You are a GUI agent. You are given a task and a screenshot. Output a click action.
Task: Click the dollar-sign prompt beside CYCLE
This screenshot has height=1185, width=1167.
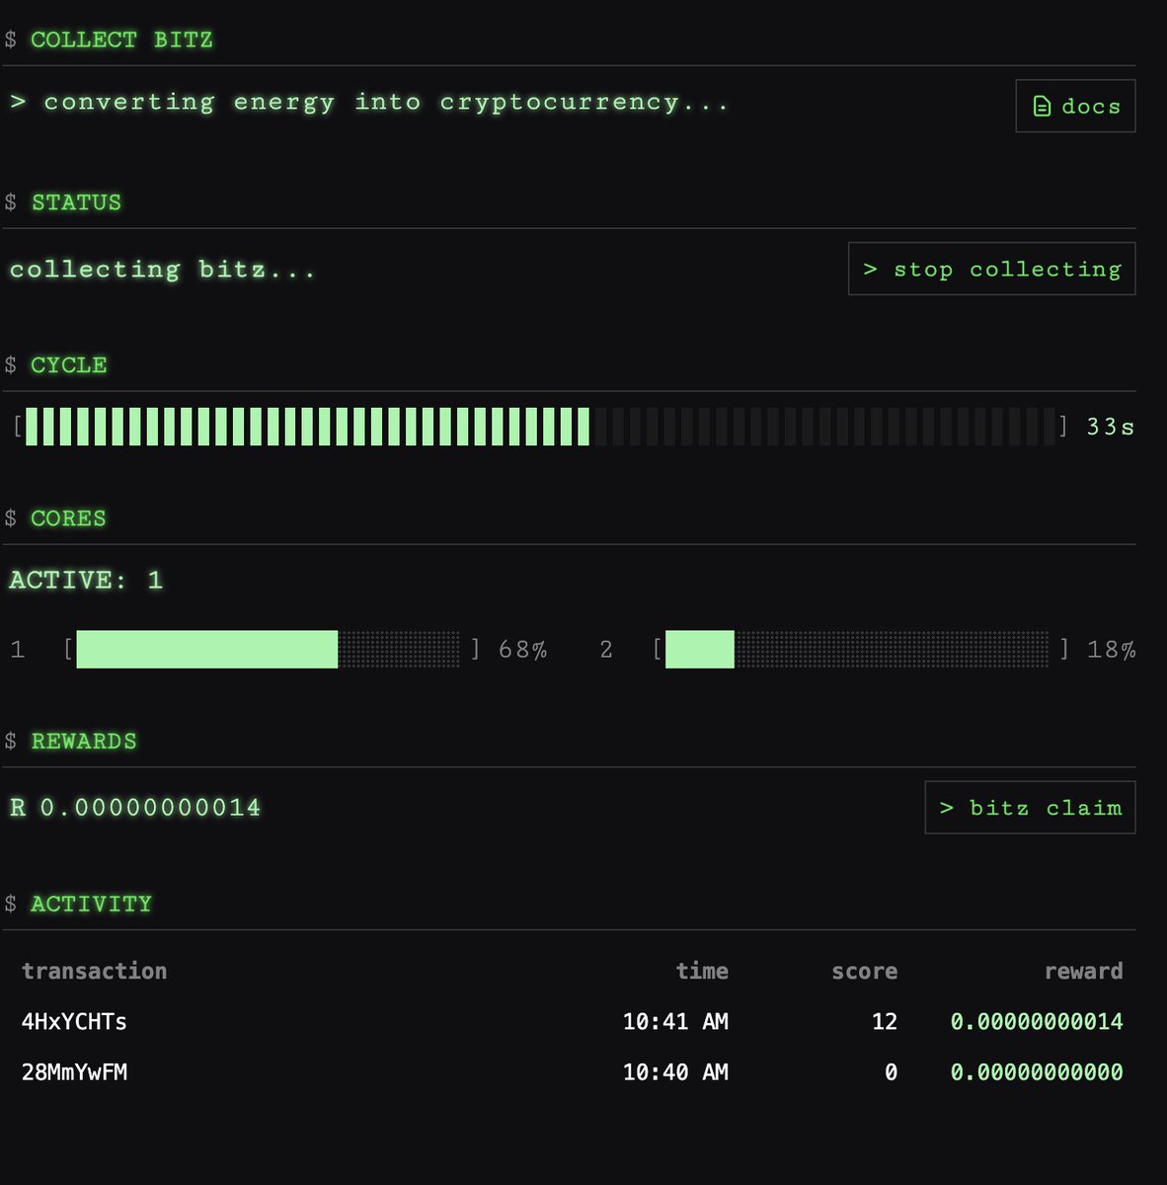(10, 364)
